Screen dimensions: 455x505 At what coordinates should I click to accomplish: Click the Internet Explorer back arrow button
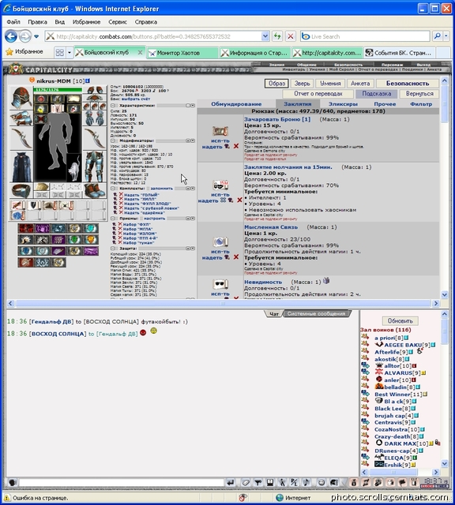click(x=11, y=36)
